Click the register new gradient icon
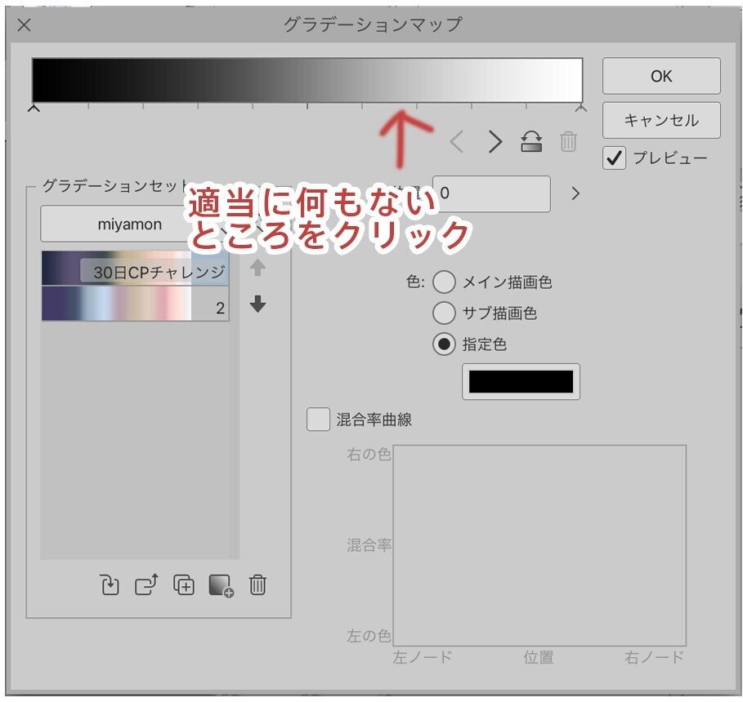Screen dimensions: 743x702 222,586
